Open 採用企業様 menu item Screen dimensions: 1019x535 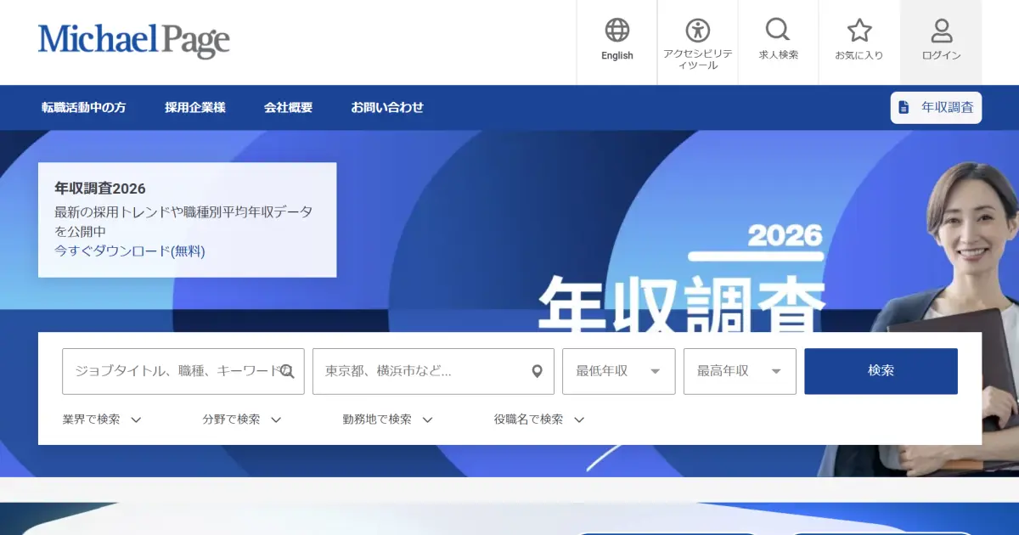[x=195, y=108]
